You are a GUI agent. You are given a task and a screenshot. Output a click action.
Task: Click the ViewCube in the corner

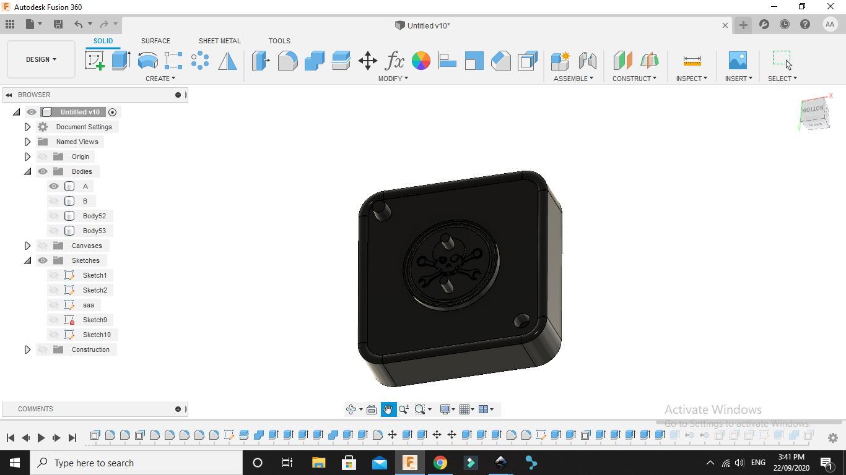(814, 113)
